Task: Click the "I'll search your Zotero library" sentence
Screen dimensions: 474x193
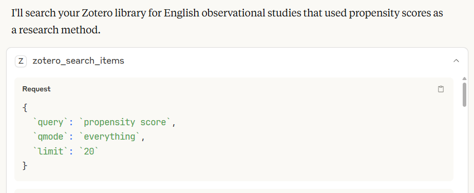Action: point(227,13)
